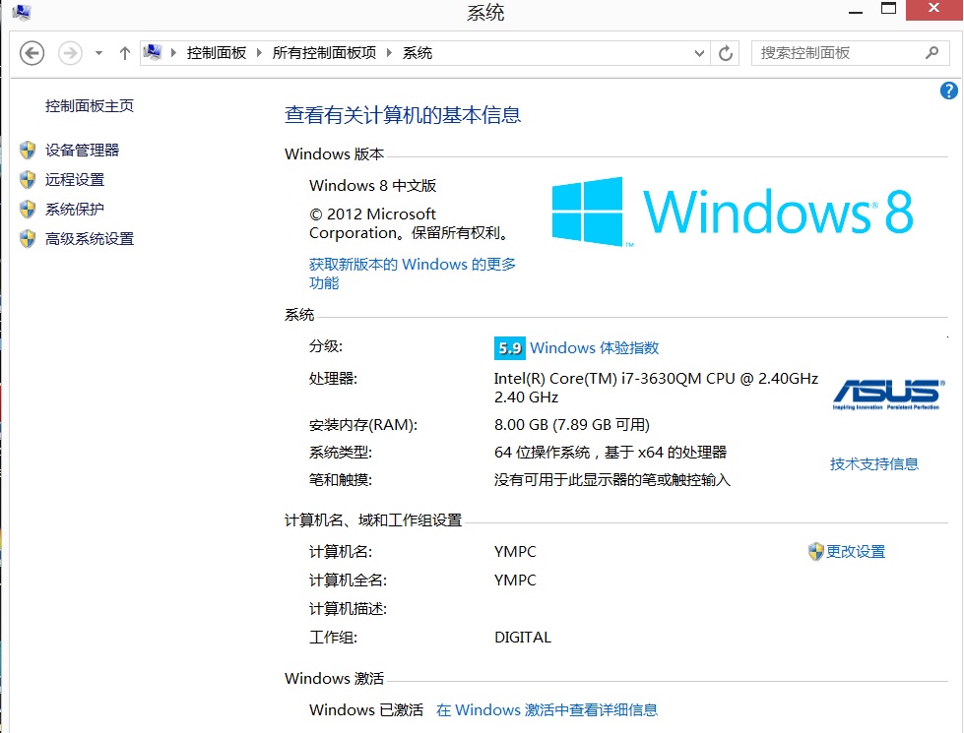Click shield icon beside 系统保护
This screenshot has height=733, width=964.
(x=27, y=209)
